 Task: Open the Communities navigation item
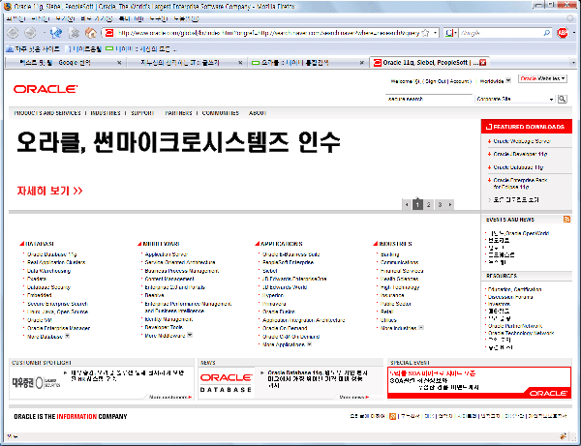(x=221, y=113)
